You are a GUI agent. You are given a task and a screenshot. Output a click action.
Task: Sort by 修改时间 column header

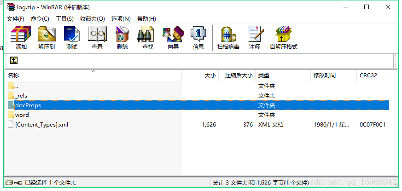[x=333, y=75]
